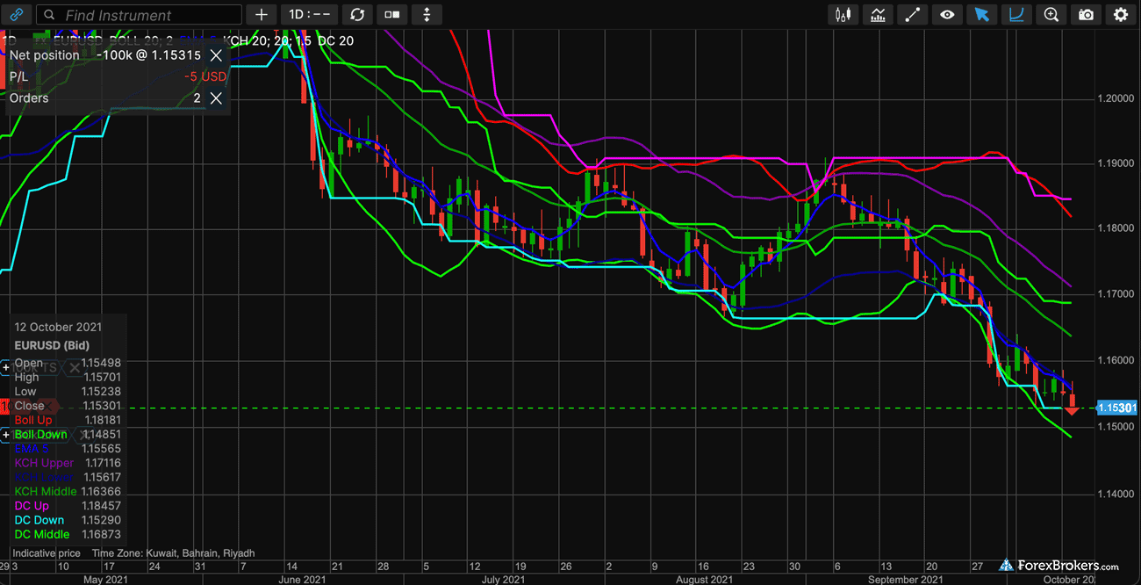
Task: Click the red sell arrow position marker
Action: coord(1072,409)
